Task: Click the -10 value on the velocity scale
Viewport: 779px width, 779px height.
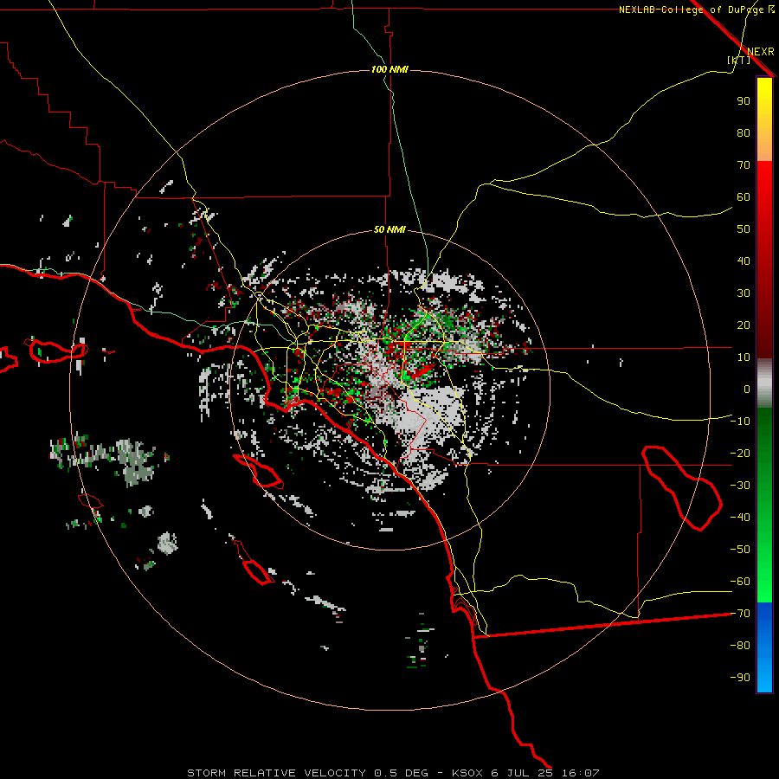Action: pyautogui.click(x=740, y=422)
